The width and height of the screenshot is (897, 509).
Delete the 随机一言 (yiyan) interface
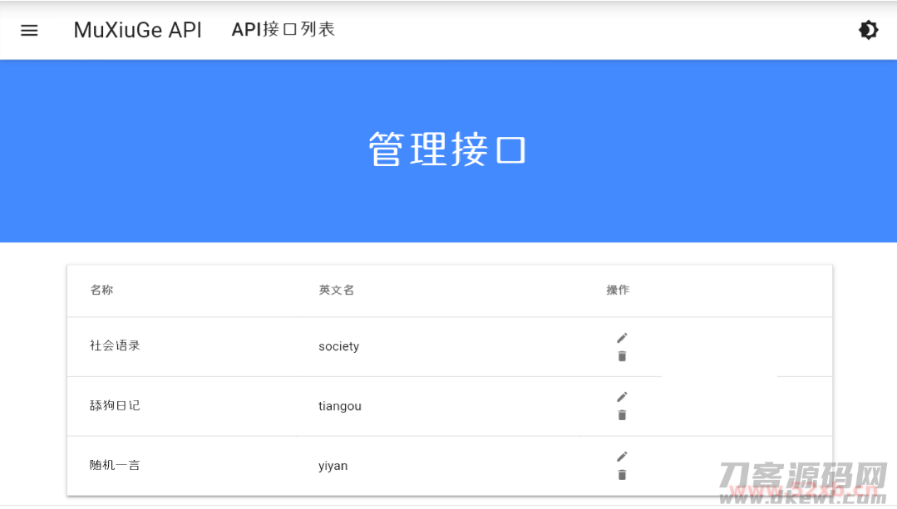coord(622,475)
